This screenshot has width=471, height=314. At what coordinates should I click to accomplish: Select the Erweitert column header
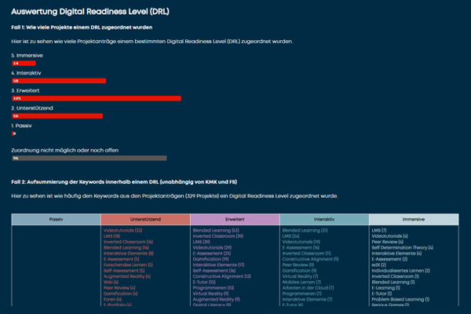pos(234,219)
